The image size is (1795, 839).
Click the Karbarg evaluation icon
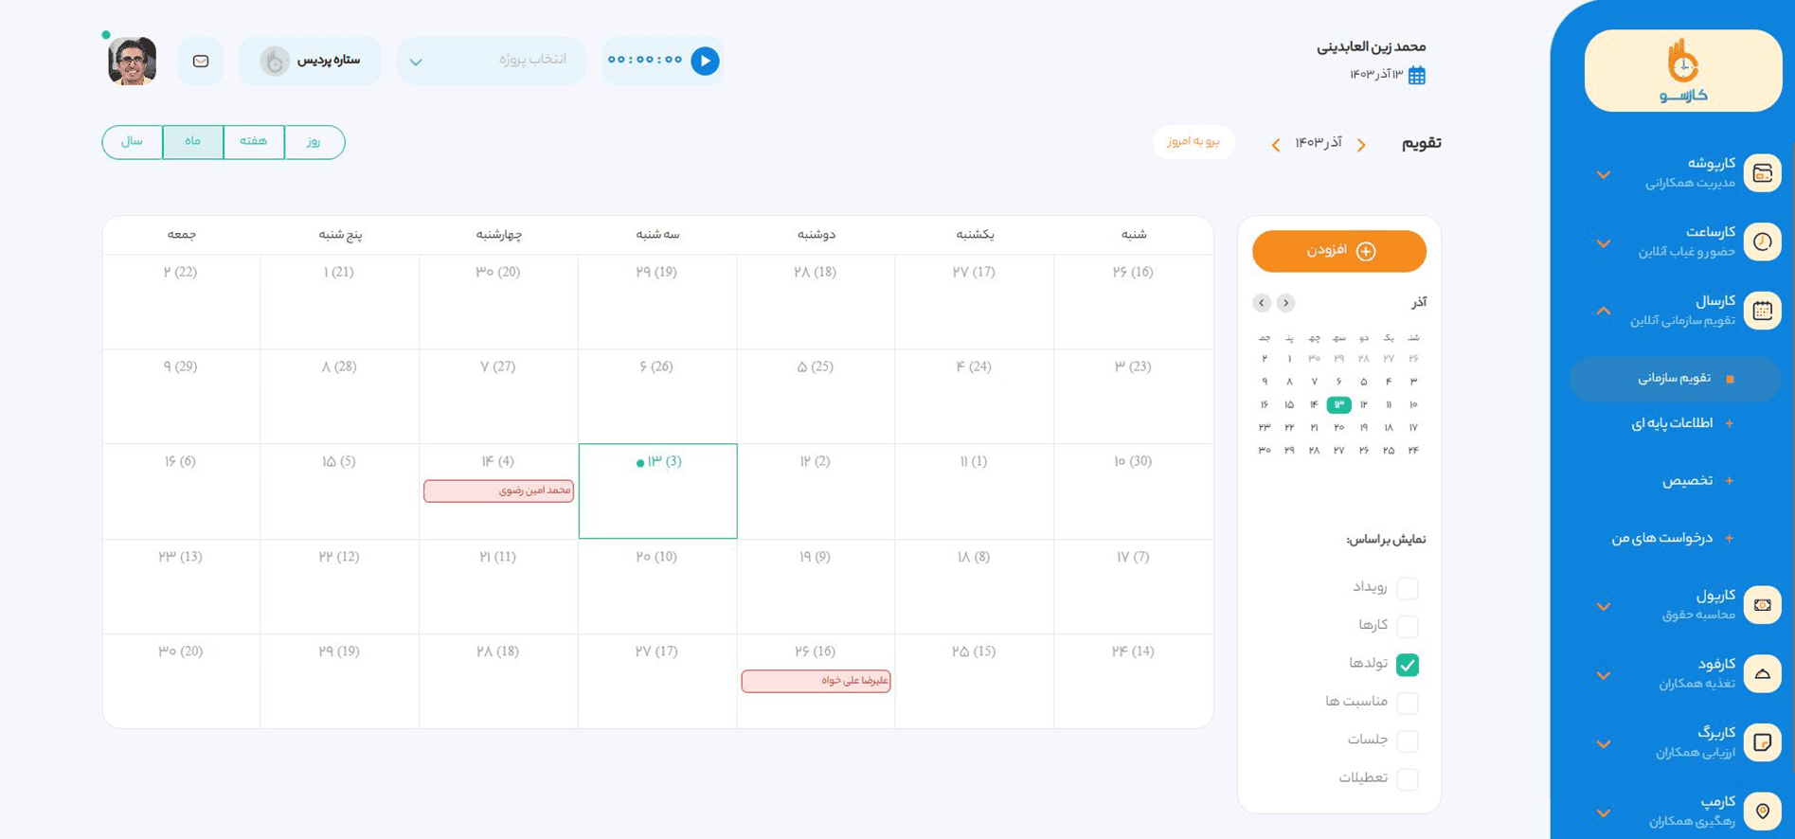coord(1762,742)
